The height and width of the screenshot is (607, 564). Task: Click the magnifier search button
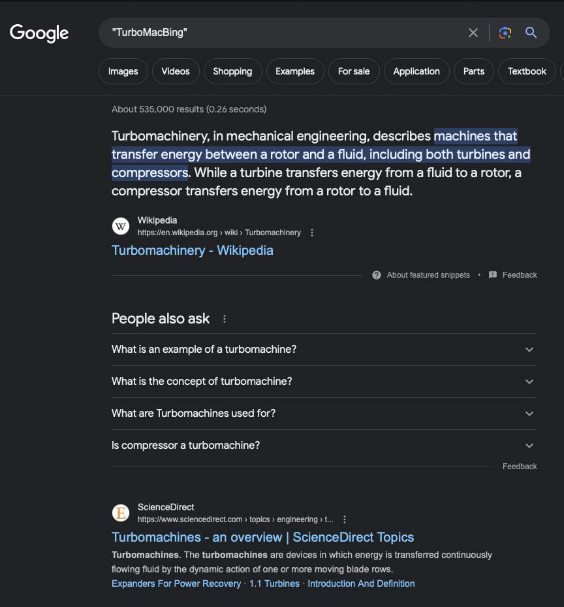pos(531,33)
